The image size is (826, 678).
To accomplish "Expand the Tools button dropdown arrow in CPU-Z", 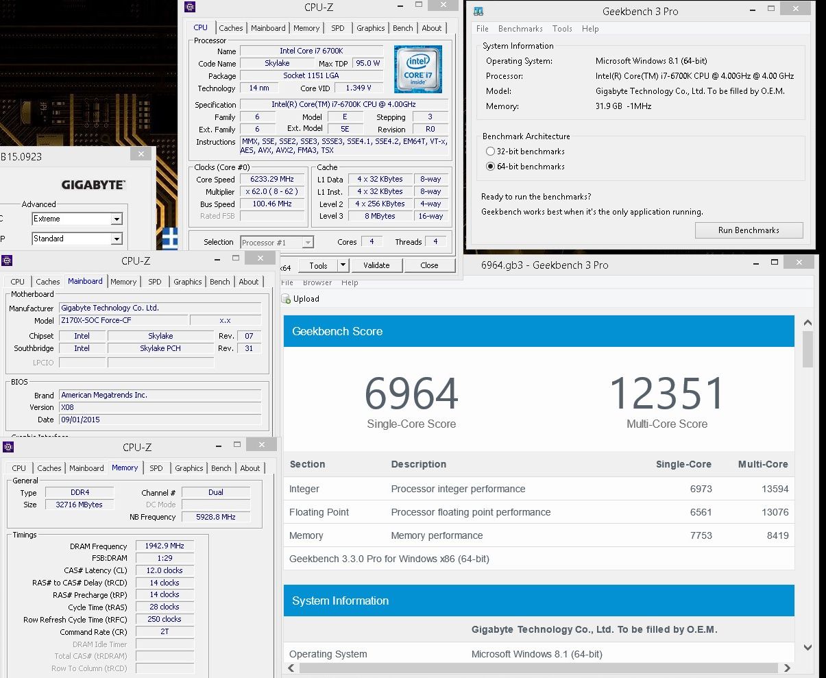I will (x=343, y=265).
